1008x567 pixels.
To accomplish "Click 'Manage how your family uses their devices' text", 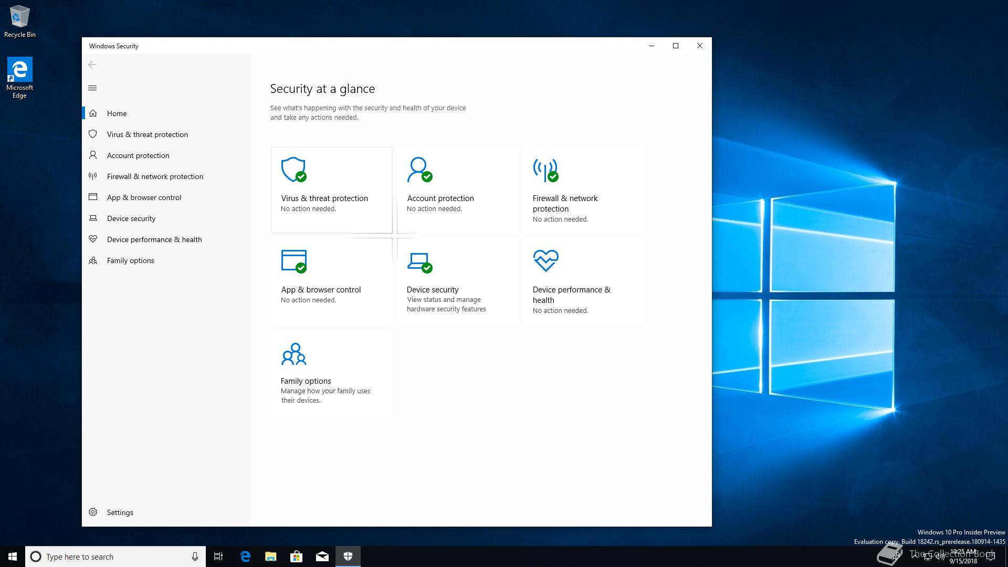I will point(325,396).
